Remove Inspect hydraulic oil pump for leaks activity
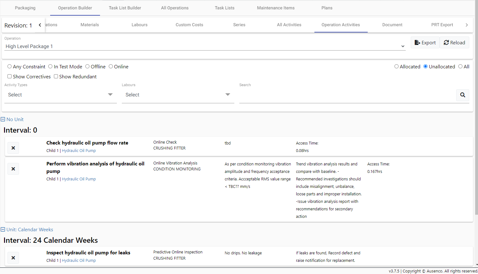478x274 pixels. (x=13, y=258)
